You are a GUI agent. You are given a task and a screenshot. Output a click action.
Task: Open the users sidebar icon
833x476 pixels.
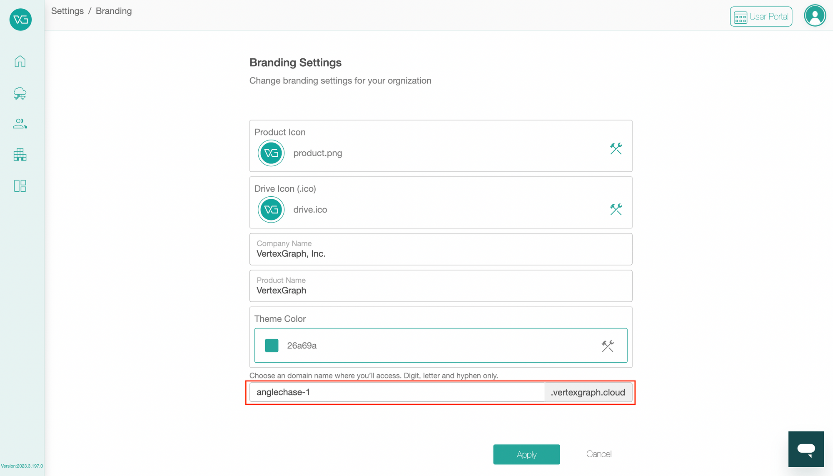(20, 124)
